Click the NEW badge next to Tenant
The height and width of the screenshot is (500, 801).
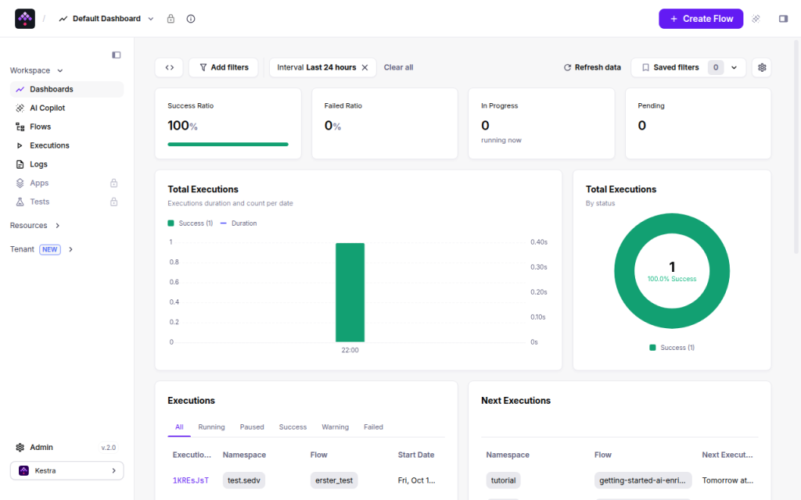click(x=49, y=249)
